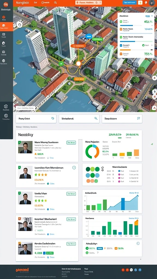The image size is (157, 279).
Task: Click the round white map control on map's left
Action: click(19, 25)
